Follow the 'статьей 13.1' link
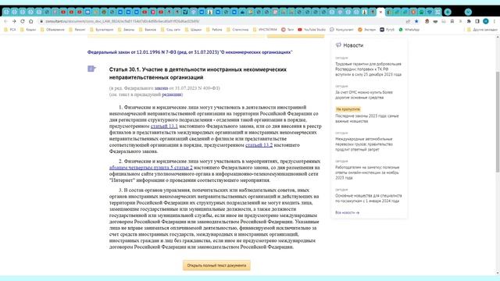 [164, 126]
